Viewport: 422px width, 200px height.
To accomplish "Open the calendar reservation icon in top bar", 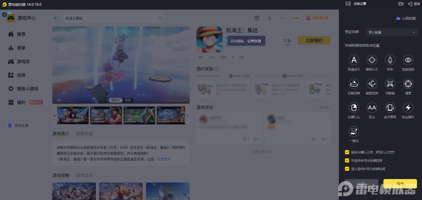I will tap(257, 18).
